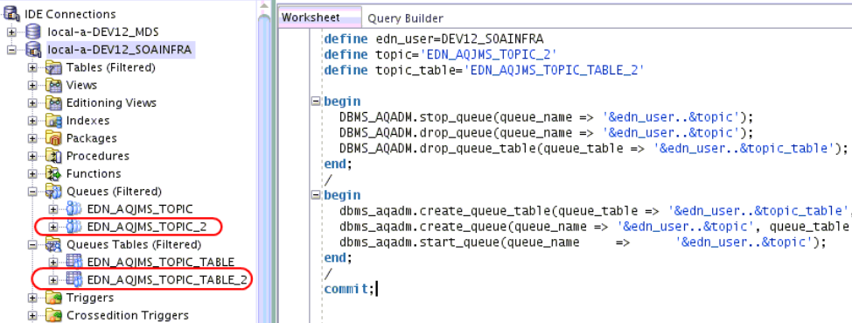Expand the Triggers node
The width and height of the screenshot is (852, 323).
coord(32,298)
